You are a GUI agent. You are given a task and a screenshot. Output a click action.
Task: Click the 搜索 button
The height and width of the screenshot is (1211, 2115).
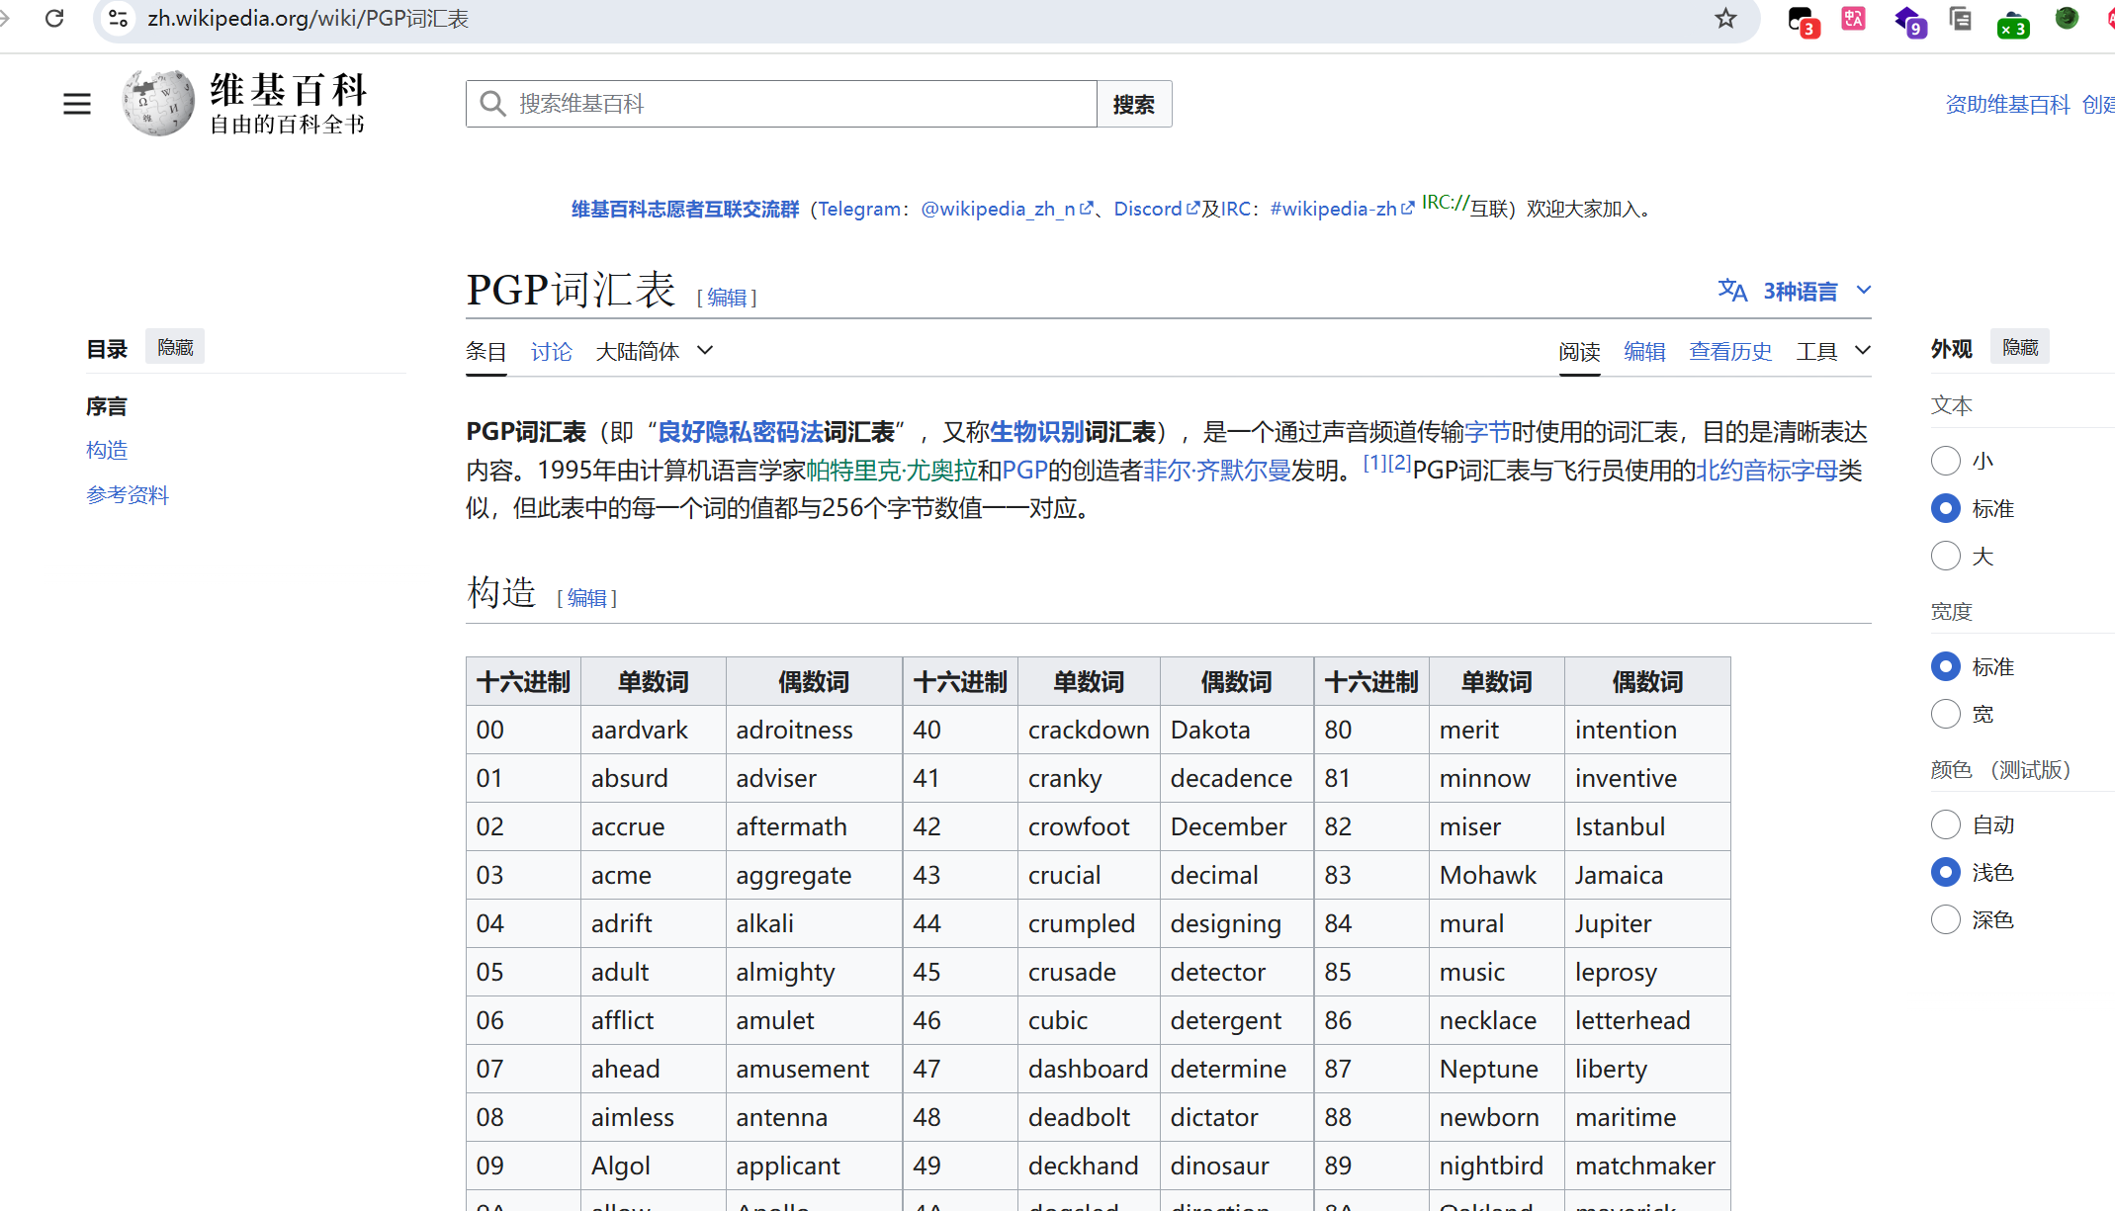click(1133, 104)
